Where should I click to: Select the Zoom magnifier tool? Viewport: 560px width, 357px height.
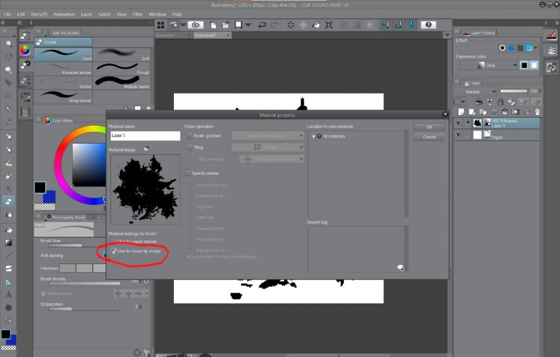point(9,44)
